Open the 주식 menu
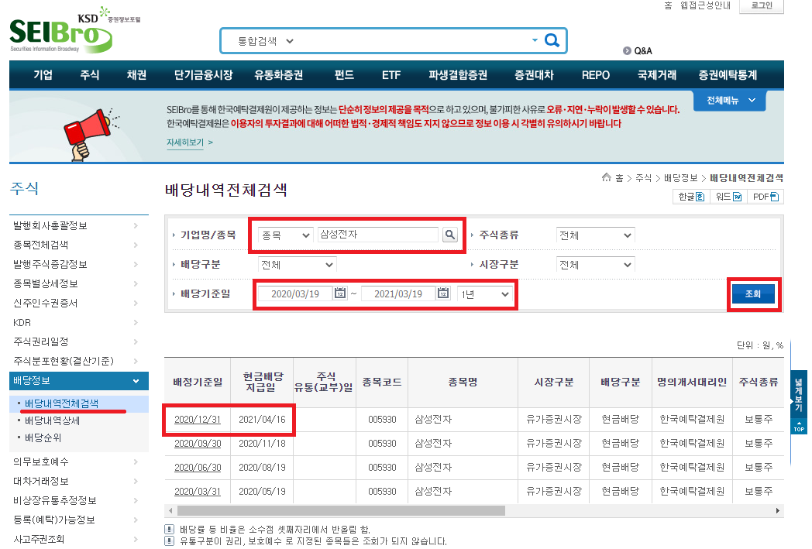The width and height of the screenshot is (812, 549). (x=90, y=75)
